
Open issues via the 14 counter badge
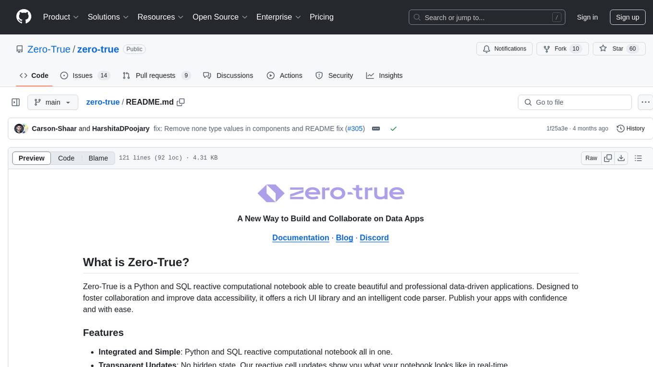pyautogui.click(x=104, y=75)
